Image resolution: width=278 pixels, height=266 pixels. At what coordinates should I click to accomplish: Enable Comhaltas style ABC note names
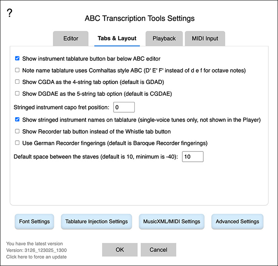(17, 70)
